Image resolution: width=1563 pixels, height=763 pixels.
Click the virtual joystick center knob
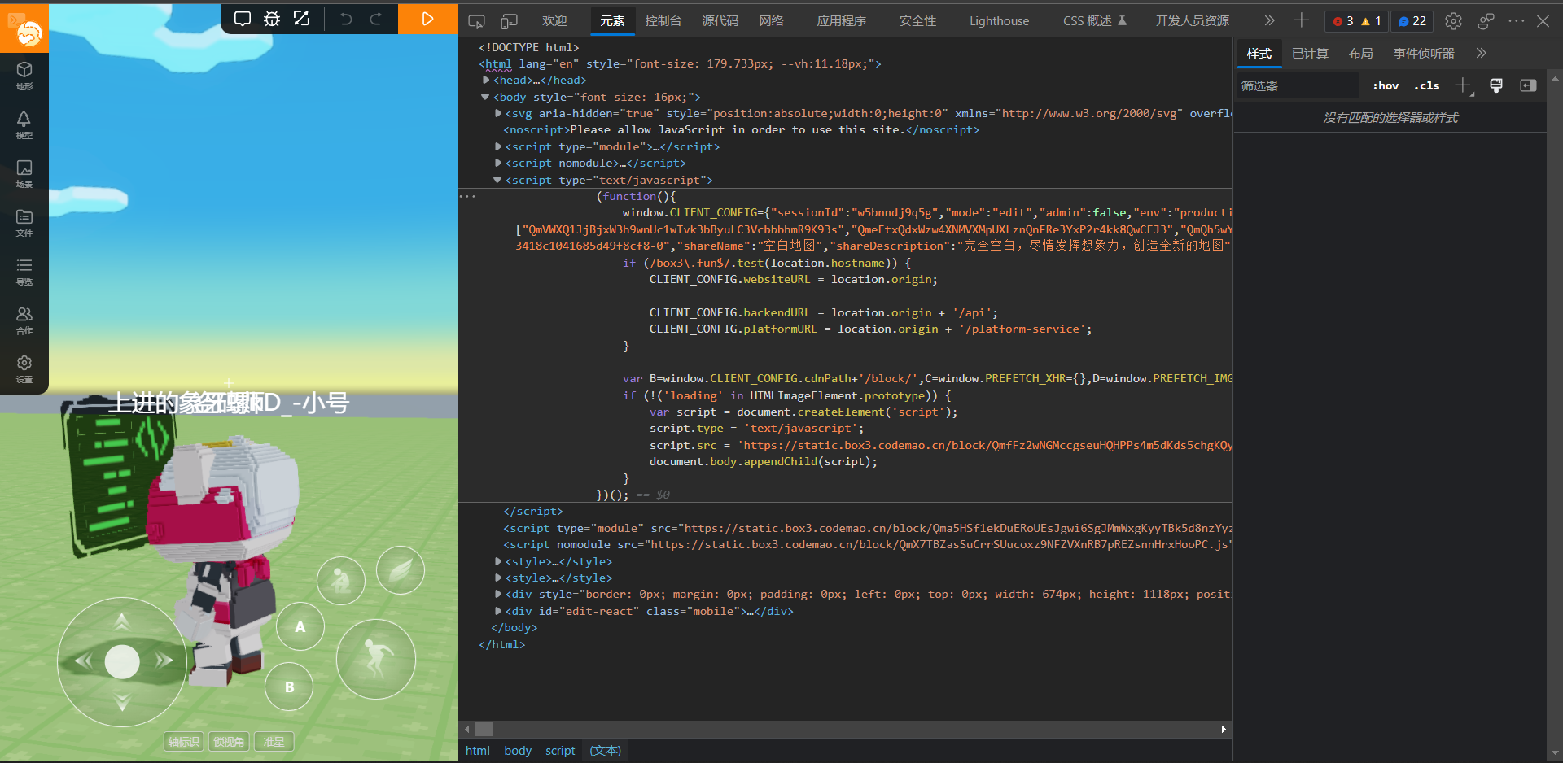tap(122, 662)
